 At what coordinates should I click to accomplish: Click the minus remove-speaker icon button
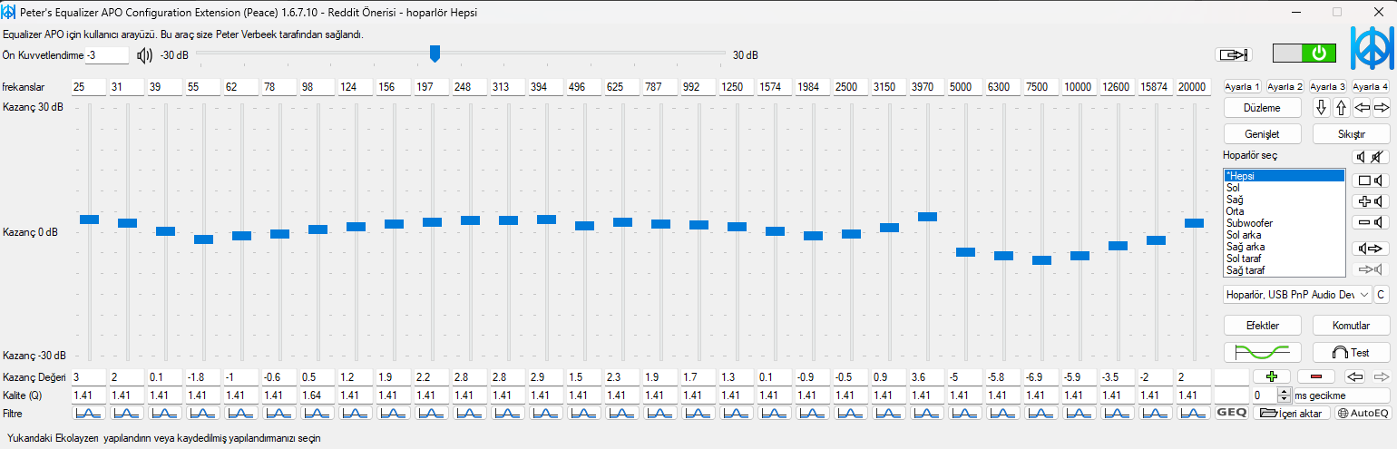coord(1371,222)
